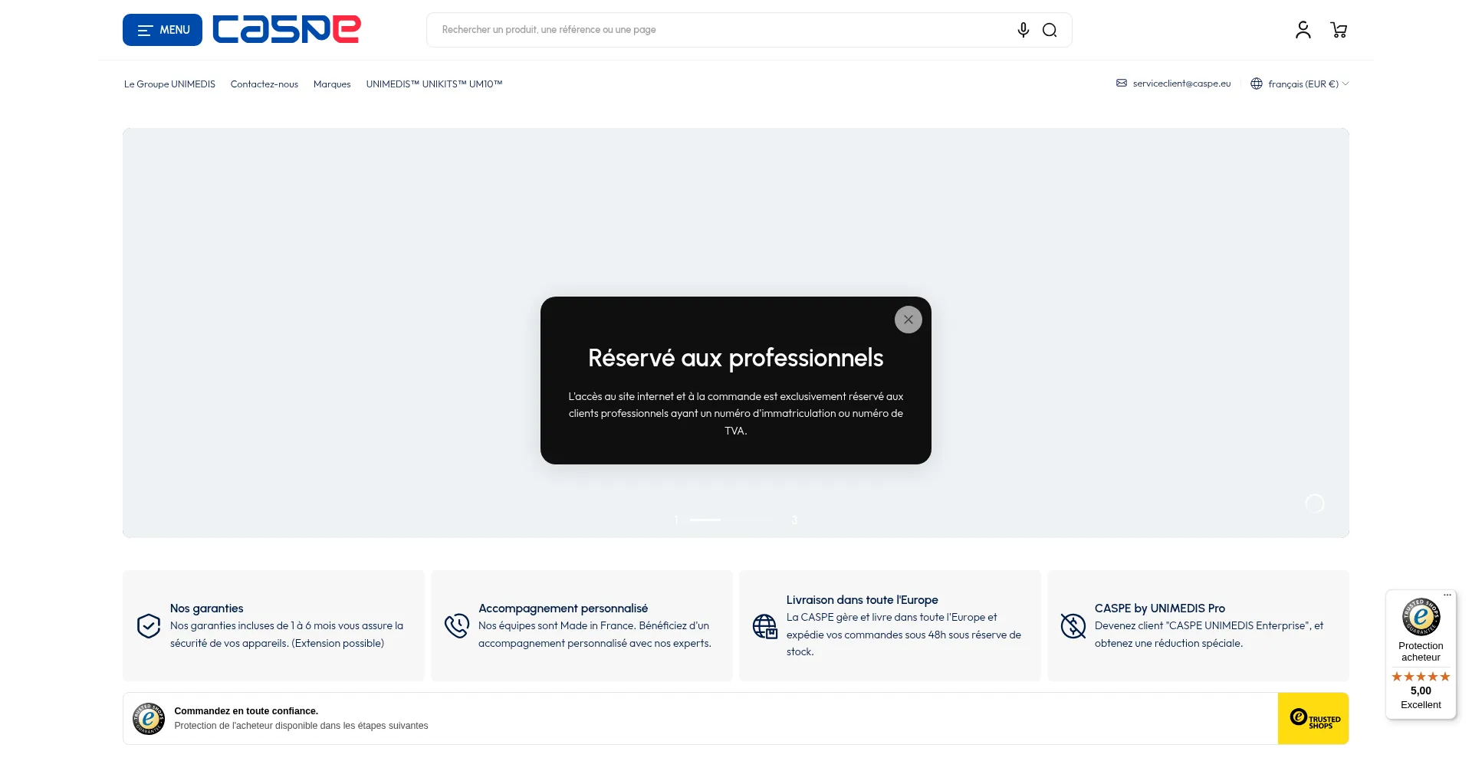Click the slide progress bar
The height and width of the screenshot is (761, 1472).
(735, 520)
